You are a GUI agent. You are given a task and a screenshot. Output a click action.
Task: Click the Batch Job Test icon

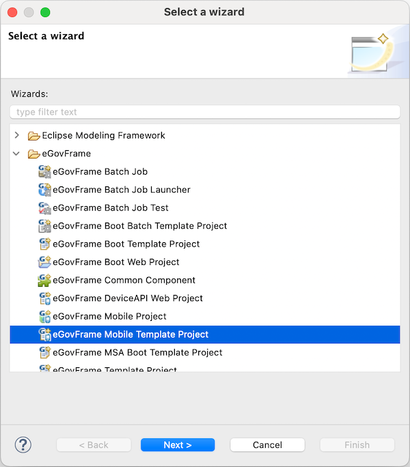tap(44, 208)
